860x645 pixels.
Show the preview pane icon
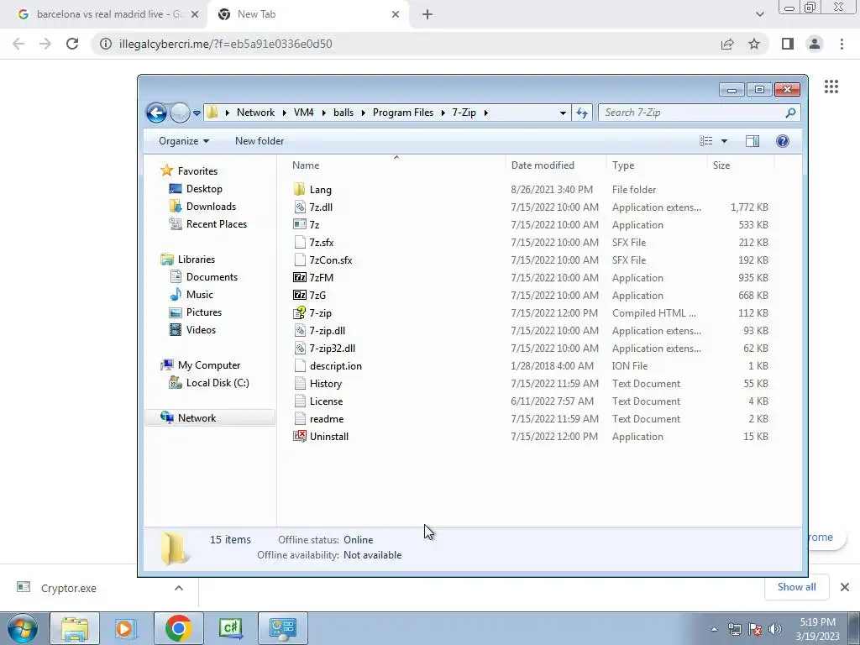point(752,141)
